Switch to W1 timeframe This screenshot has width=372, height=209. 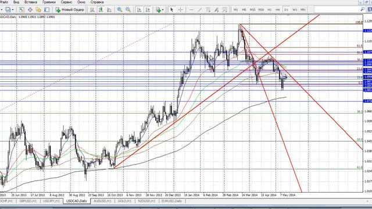click(x=295, y=10)
